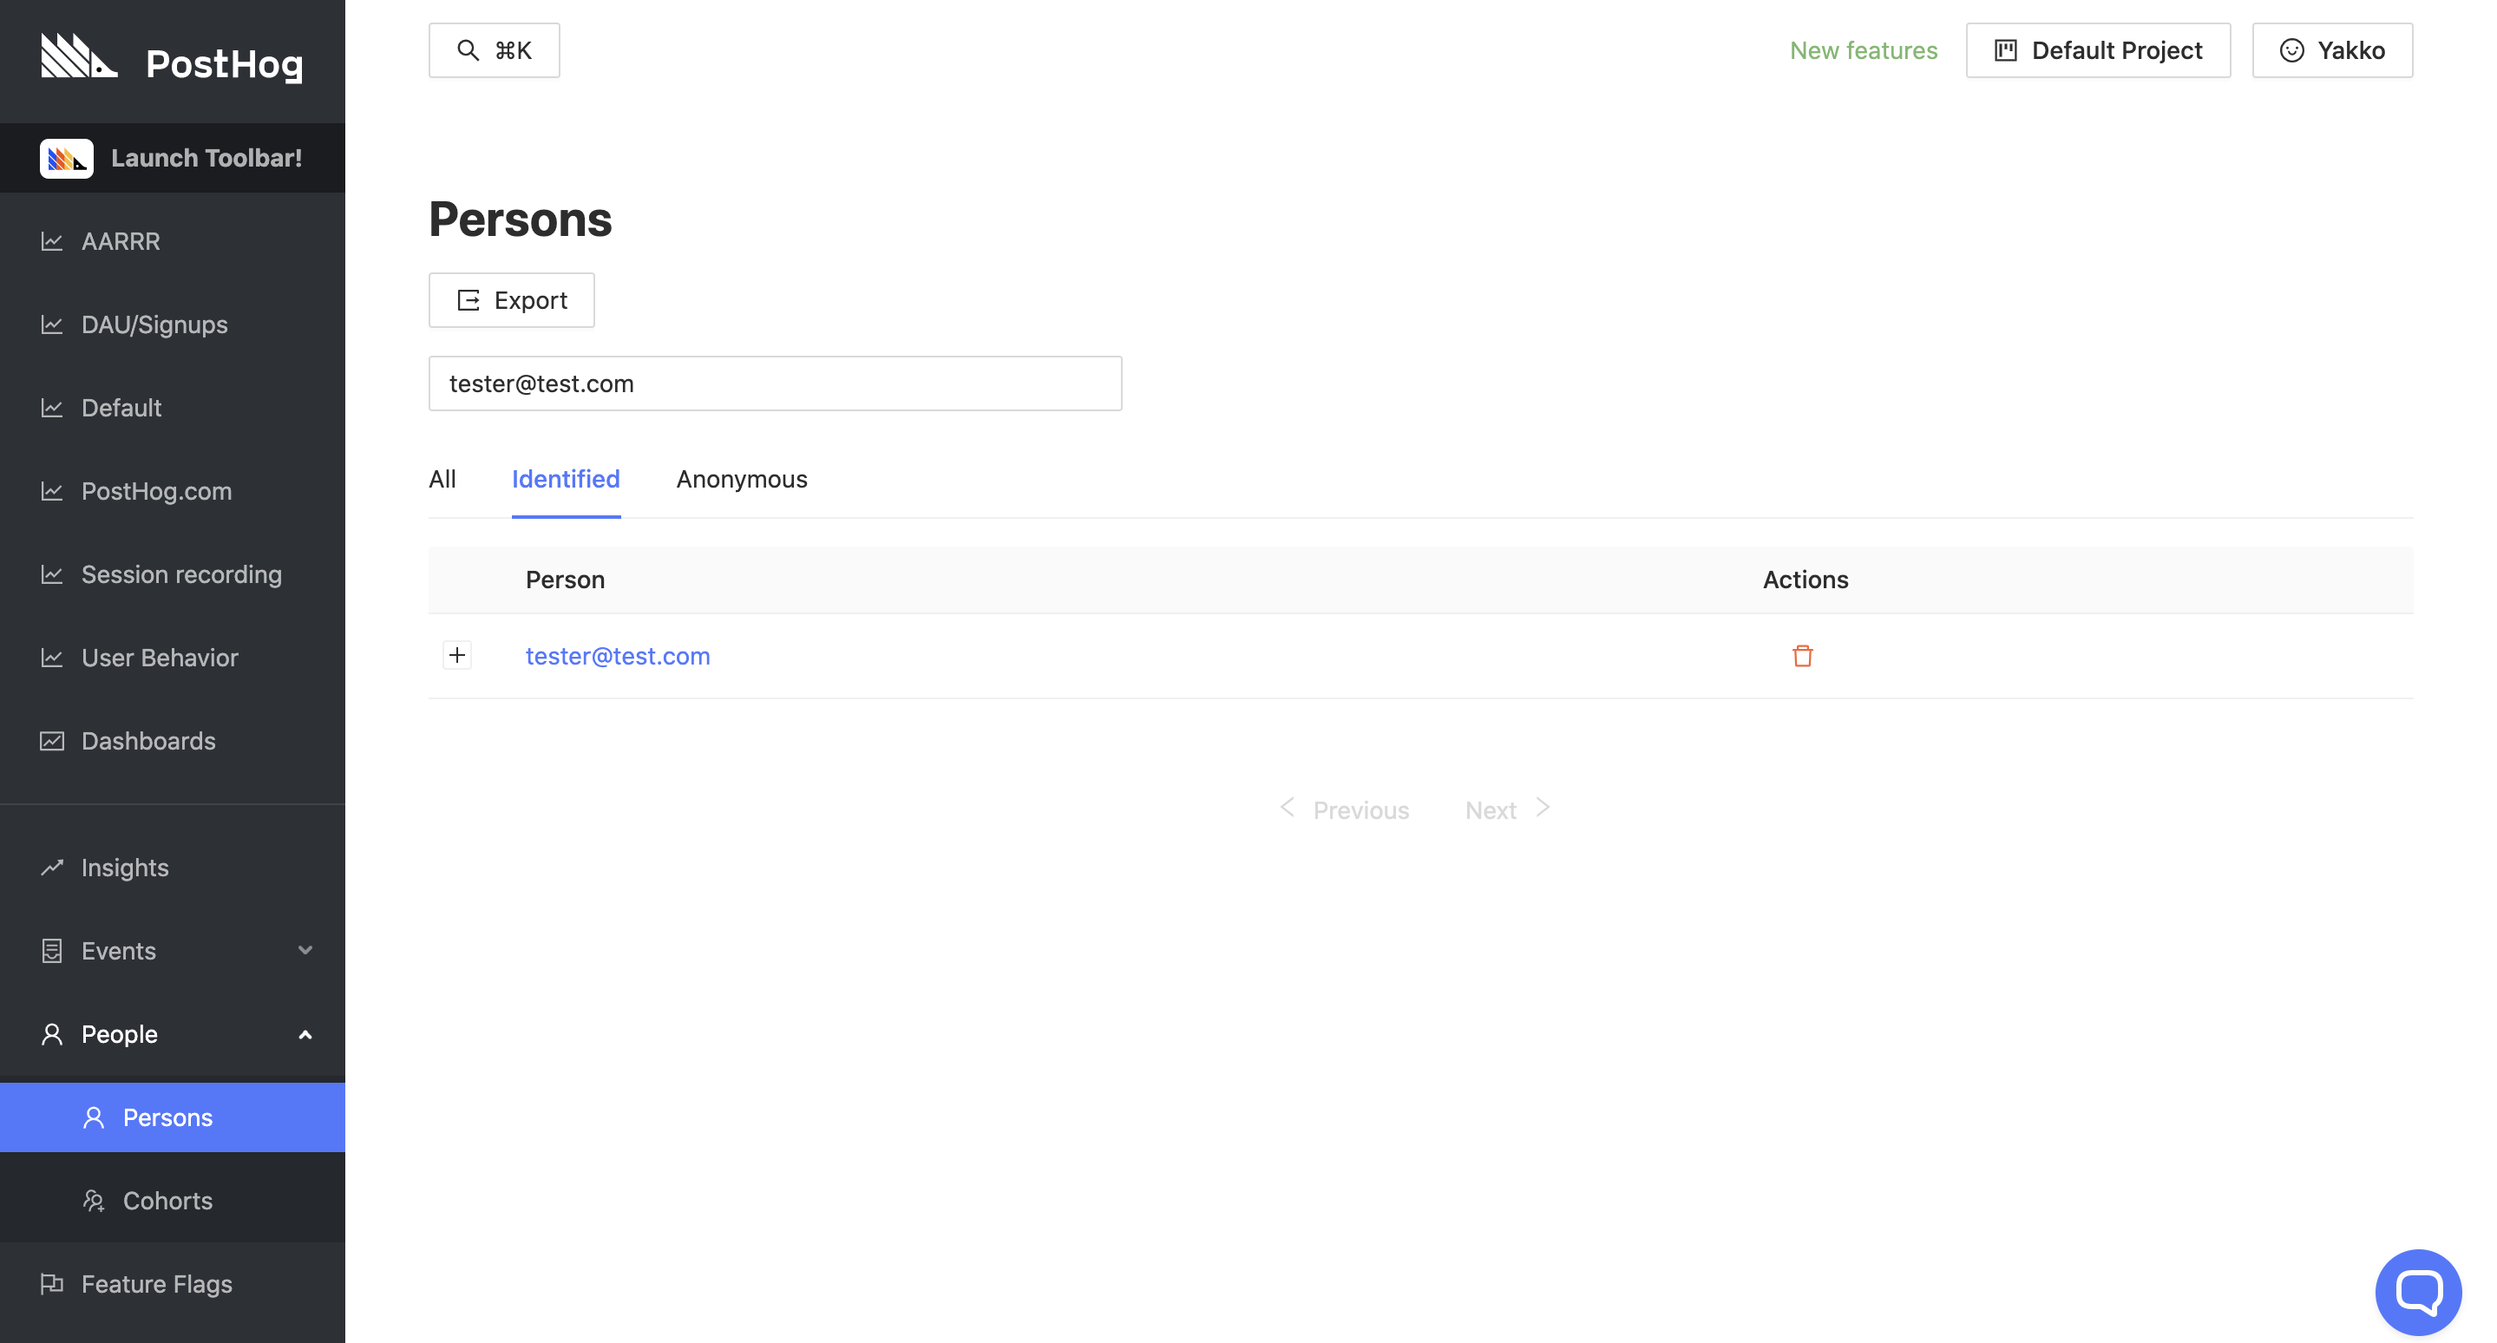Open the chat support bubble
This screenshot has width=2497, height=1343.
coord(2417,1291)
